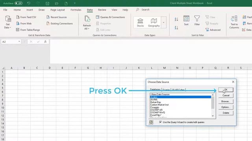
Task: Open a file from quick access toolbar
Action: tap(57, 3)
